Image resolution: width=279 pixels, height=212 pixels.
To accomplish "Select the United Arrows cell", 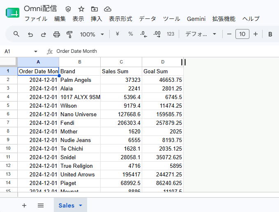I will (80, 174).
